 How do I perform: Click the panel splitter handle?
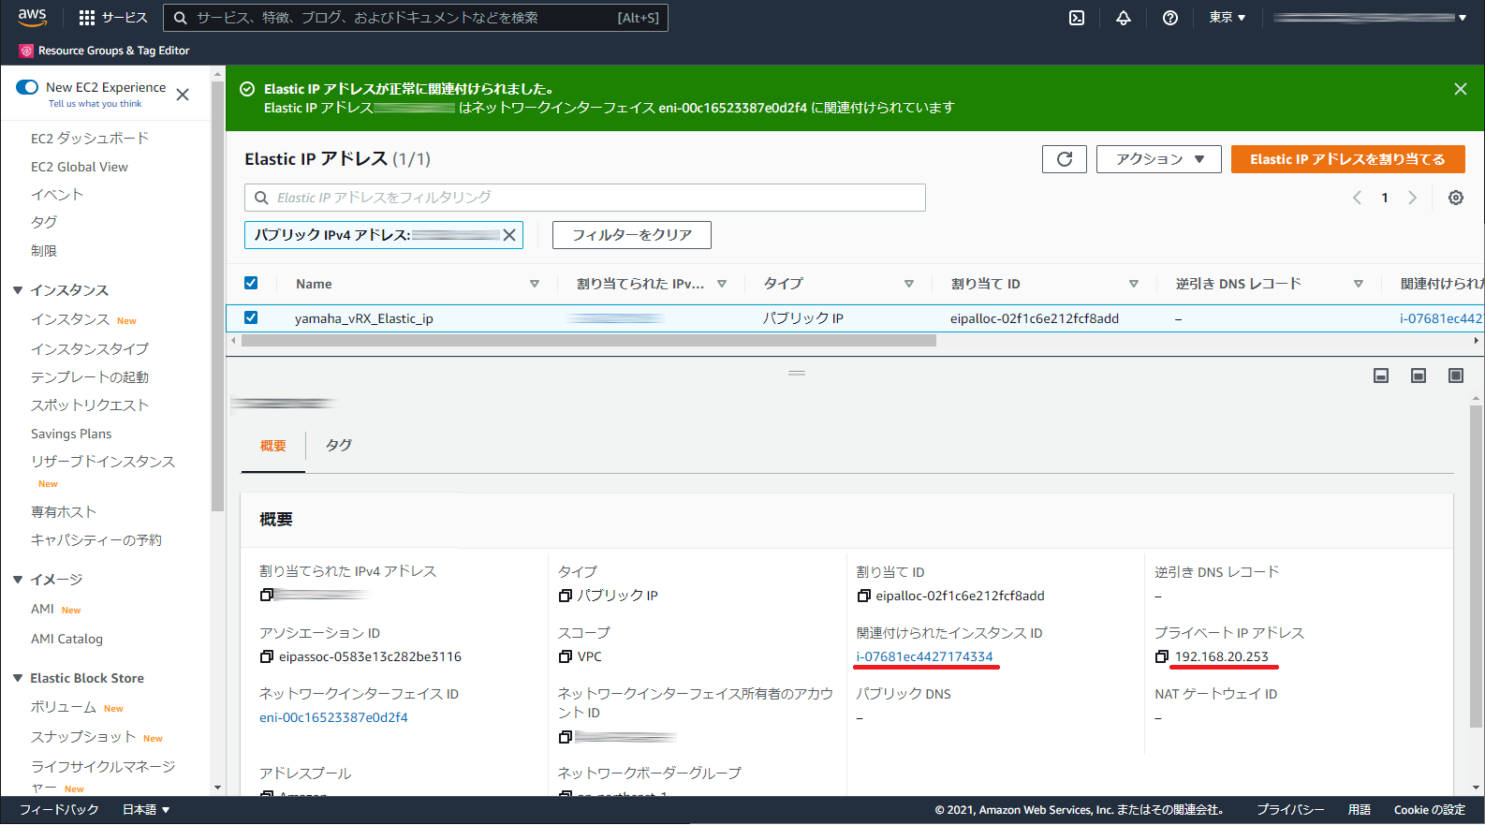point(797,373)
